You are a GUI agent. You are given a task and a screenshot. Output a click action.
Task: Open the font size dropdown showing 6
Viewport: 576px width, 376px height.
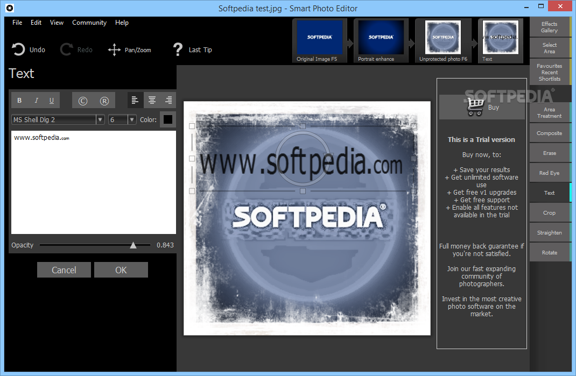tap(132, 119)
